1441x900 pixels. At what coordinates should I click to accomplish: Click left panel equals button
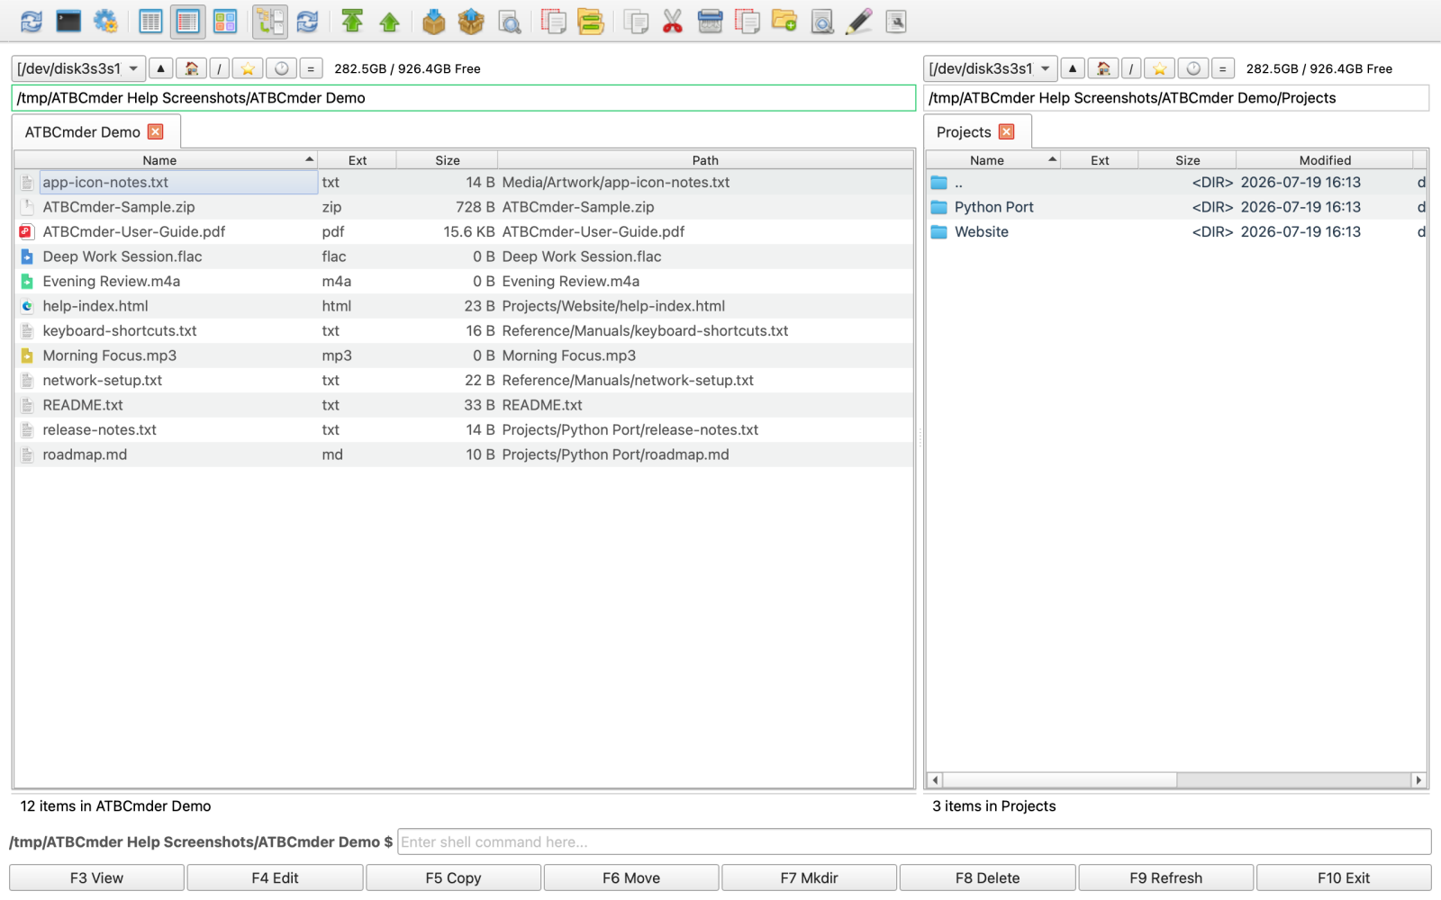311,68
